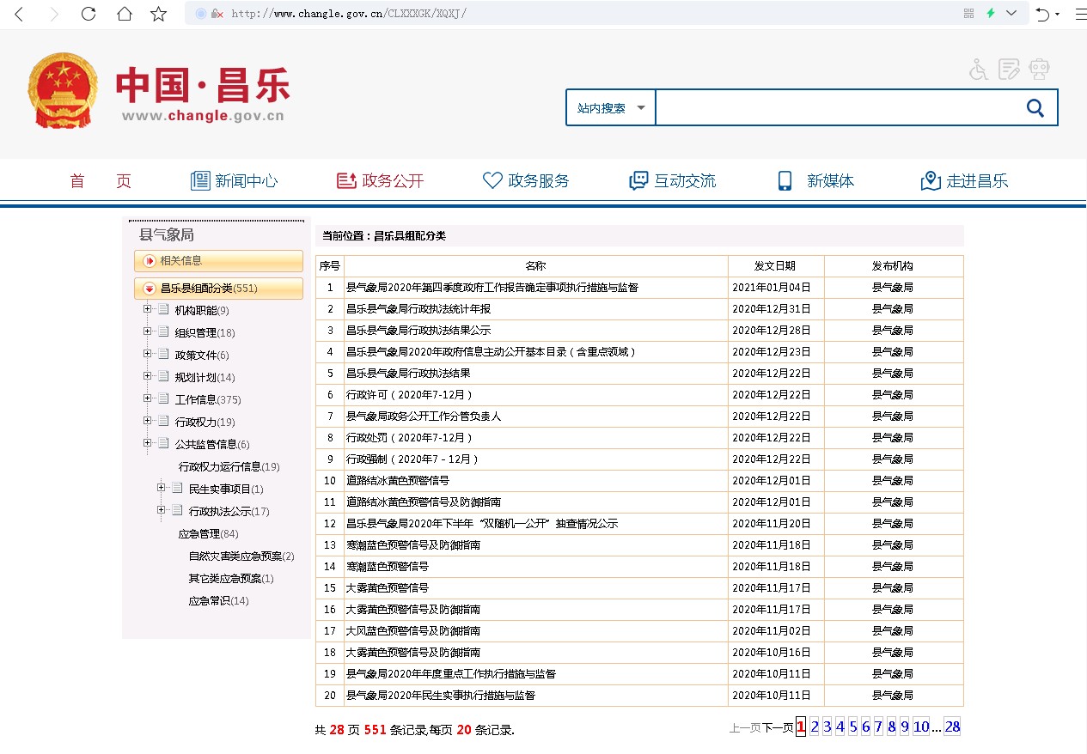The image size is (1087, 754).
Task: Go to 新闻中心 in navigation bar
Action: point(234,181)
